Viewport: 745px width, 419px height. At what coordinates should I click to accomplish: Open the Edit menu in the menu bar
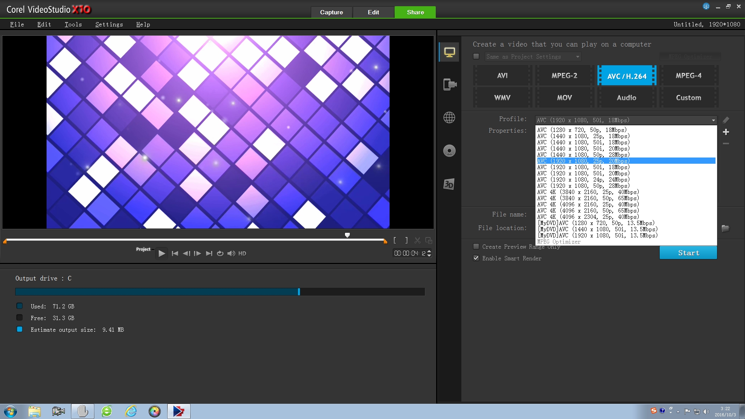pos(44,24)
